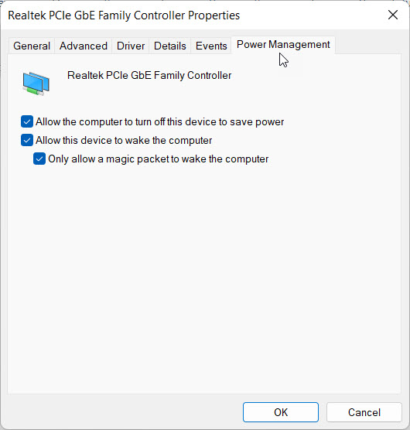View the Details tab

pos(169,46)
